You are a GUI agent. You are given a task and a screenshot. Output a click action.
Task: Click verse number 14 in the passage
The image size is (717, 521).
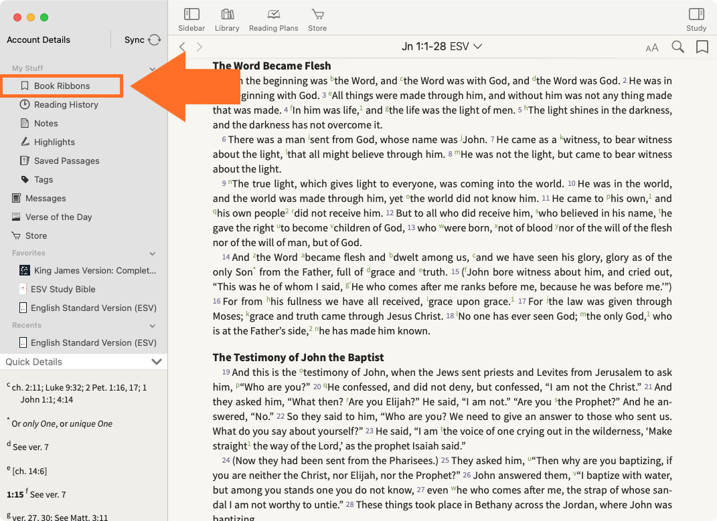click(x=226, y=257)
